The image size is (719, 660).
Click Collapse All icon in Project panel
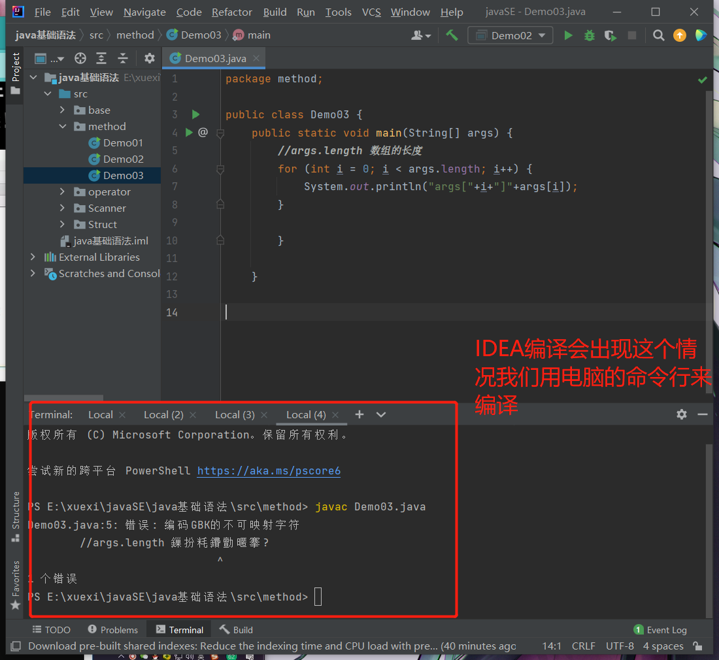[122, 58]
